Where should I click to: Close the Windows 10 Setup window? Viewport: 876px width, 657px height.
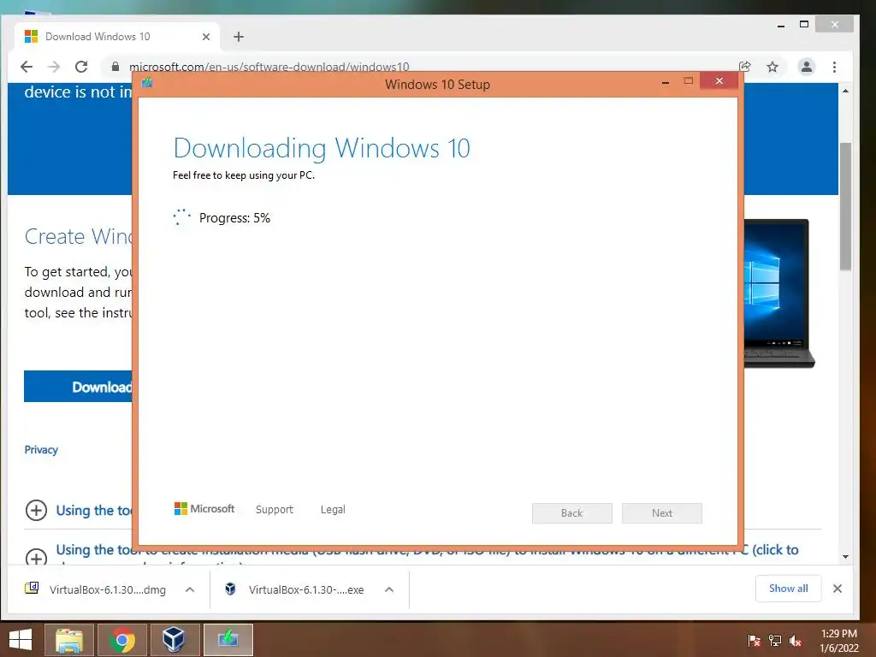[x=719, y=81]
